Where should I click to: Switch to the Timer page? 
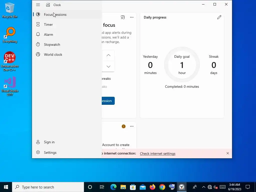(x=66, y=24)
